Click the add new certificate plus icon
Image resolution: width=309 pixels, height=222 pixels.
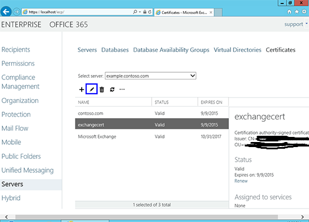[81, 90]
